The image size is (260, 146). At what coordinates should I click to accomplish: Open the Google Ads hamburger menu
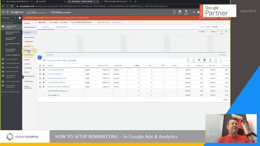(3, 12)
